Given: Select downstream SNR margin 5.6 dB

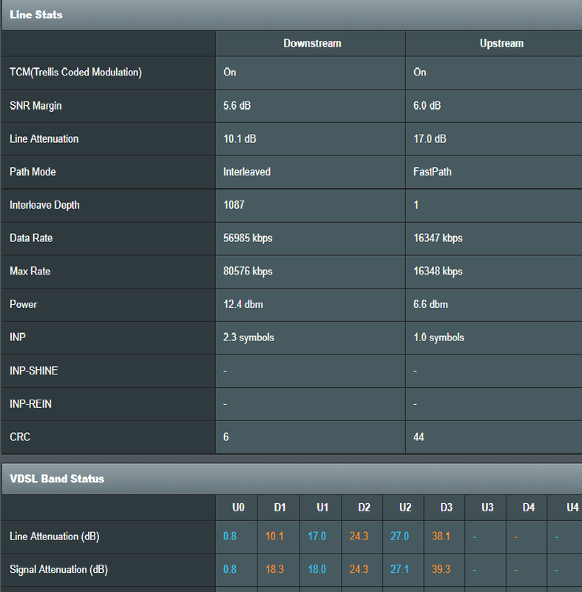Looking at the screenshot, I should coord(237,106).
